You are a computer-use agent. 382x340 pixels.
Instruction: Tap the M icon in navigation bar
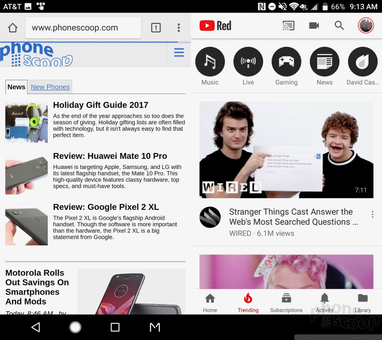click(x=155, y=327)
